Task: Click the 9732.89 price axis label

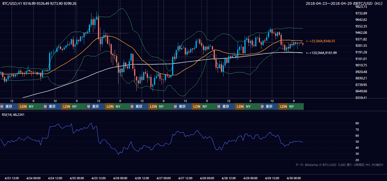Action: click(x=361, y=13)
